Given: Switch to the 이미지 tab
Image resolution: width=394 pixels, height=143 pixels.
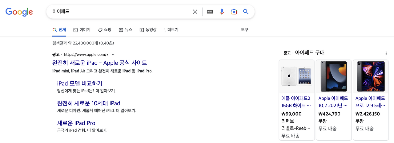Looking at the screenshot, I should point(82,30).
